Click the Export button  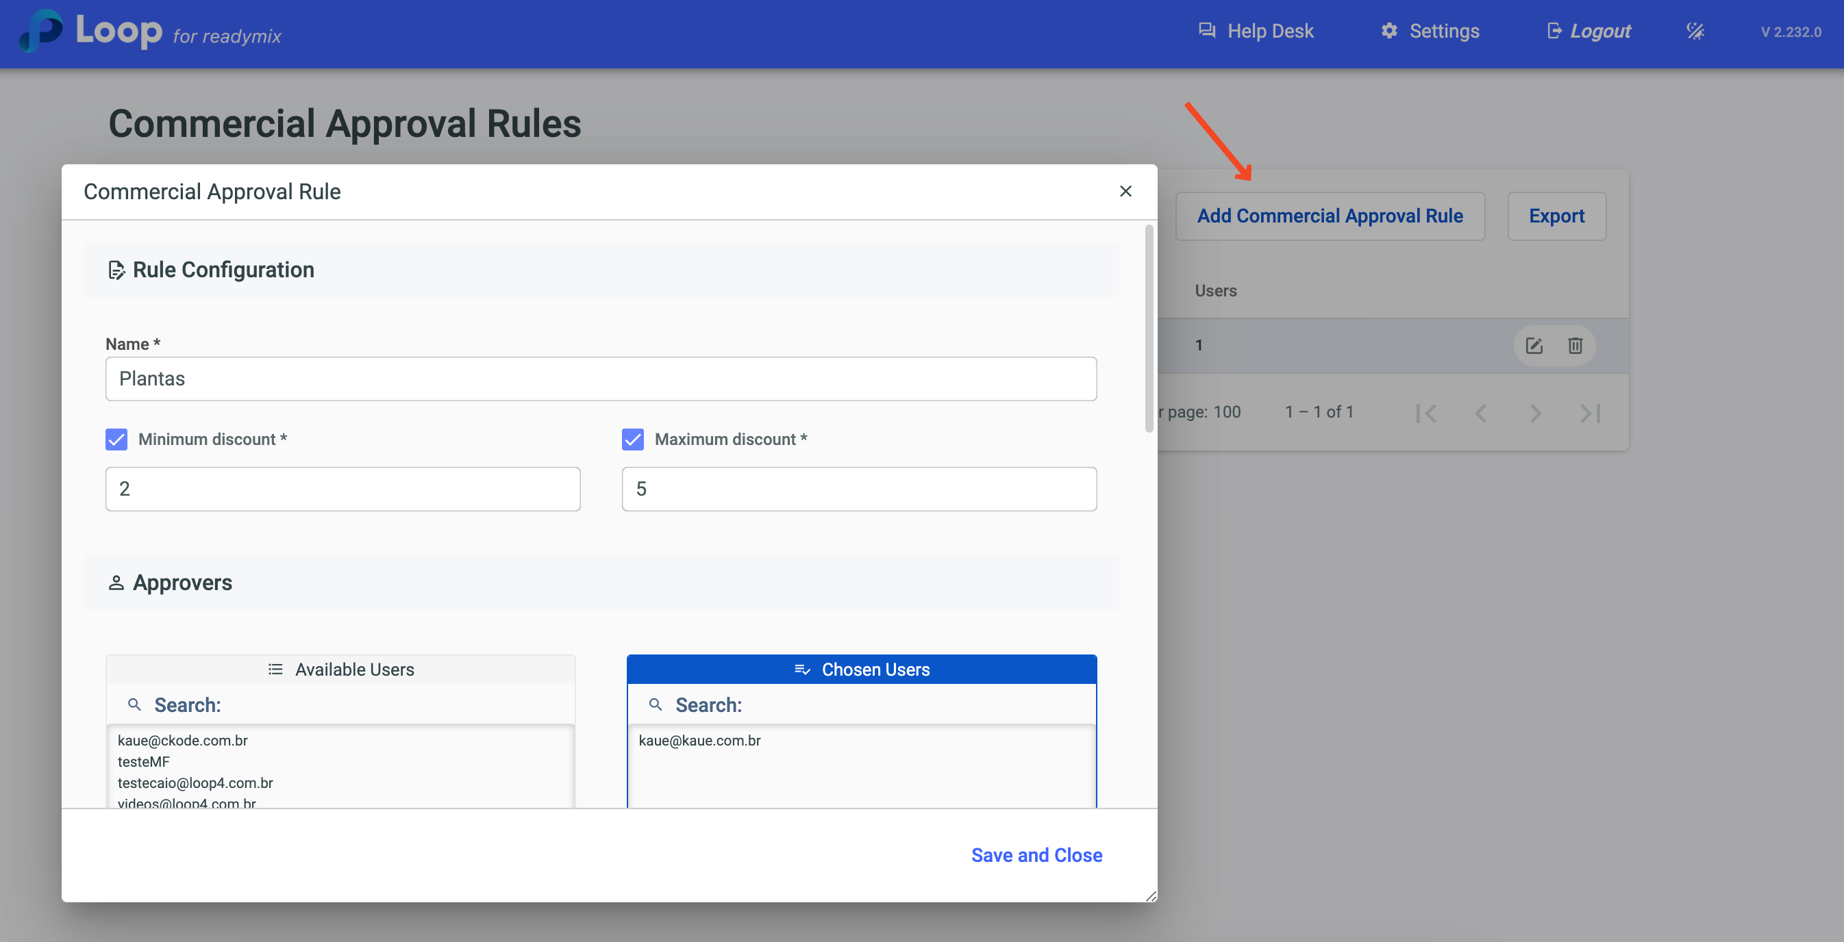click(1556, 216)
